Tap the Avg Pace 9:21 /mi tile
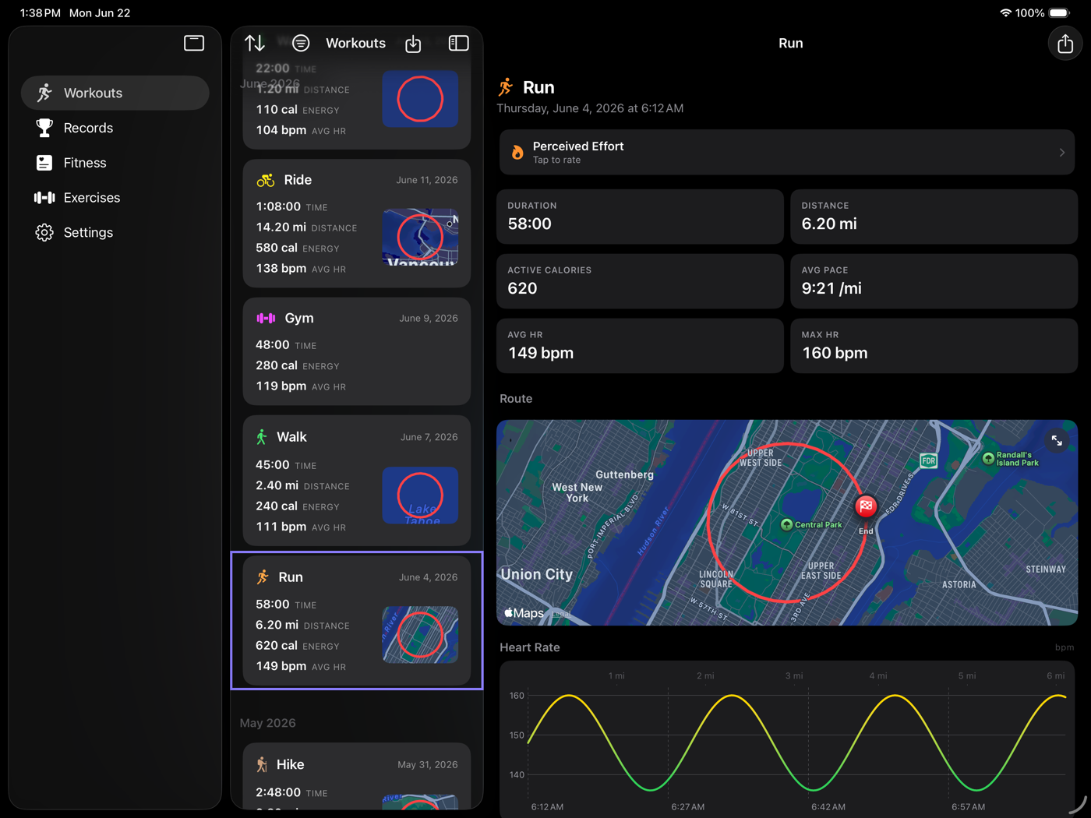The width and height of the screenshot is (1091, 818). 934,281
